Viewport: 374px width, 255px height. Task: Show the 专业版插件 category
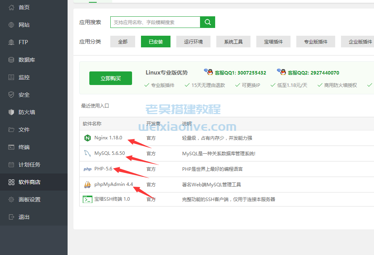[x=315, y=42]
